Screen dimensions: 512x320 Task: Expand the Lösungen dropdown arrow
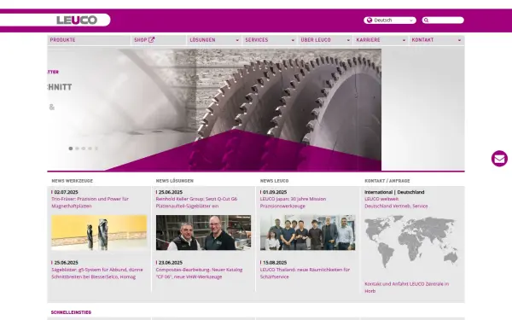coord(237,40)
